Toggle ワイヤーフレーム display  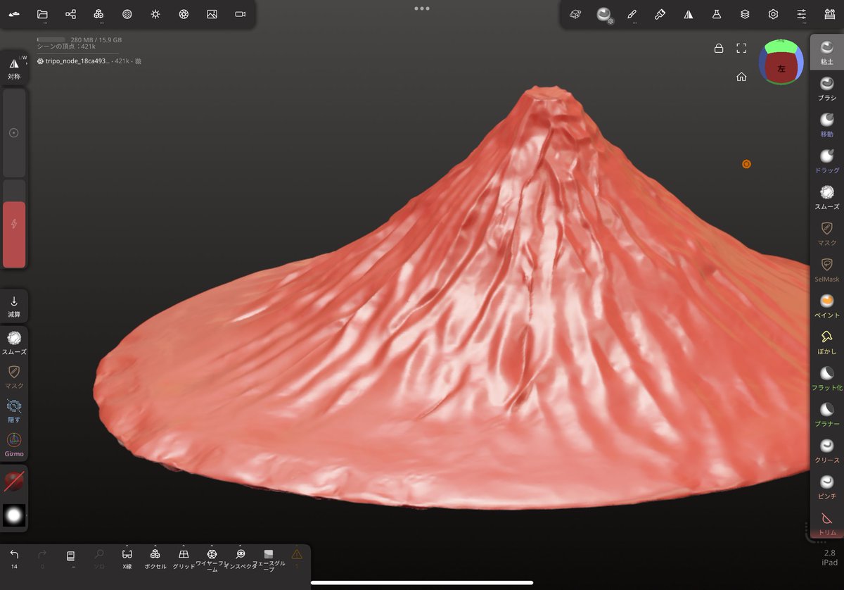pyautogui.click(x=212, y=560)
